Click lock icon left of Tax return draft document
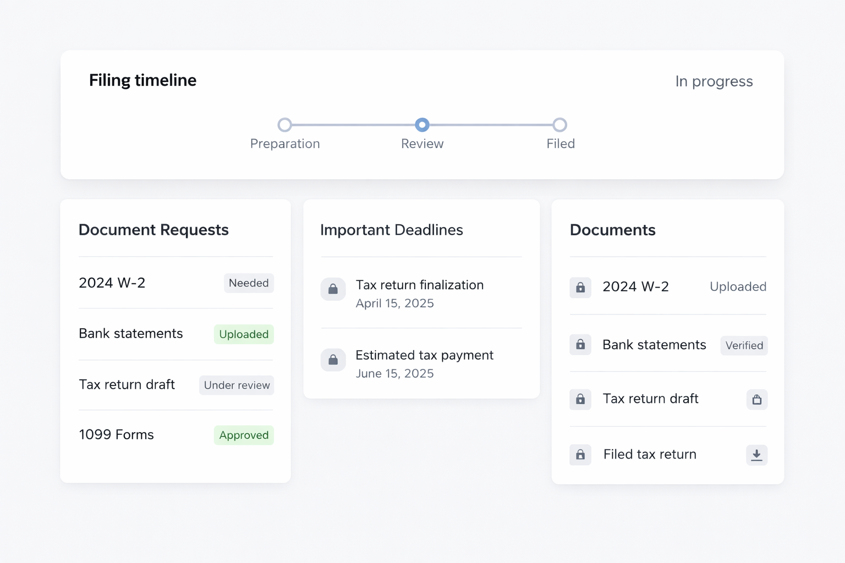This screenshot has height=563, width=845. (580, 399)
